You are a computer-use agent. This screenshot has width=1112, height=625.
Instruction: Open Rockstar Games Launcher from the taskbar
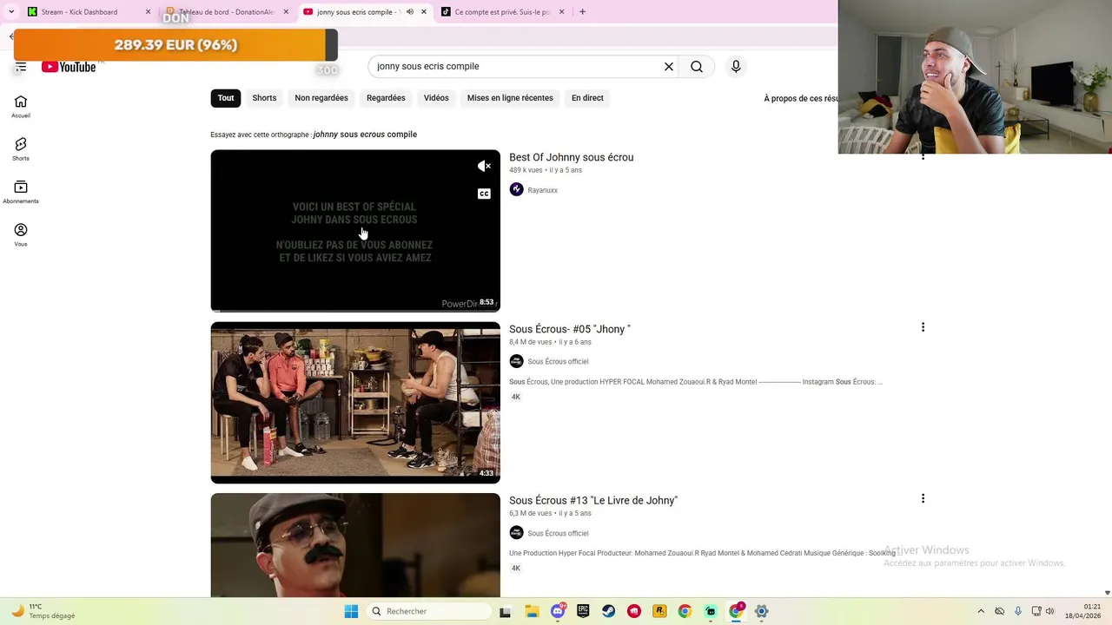659,611
